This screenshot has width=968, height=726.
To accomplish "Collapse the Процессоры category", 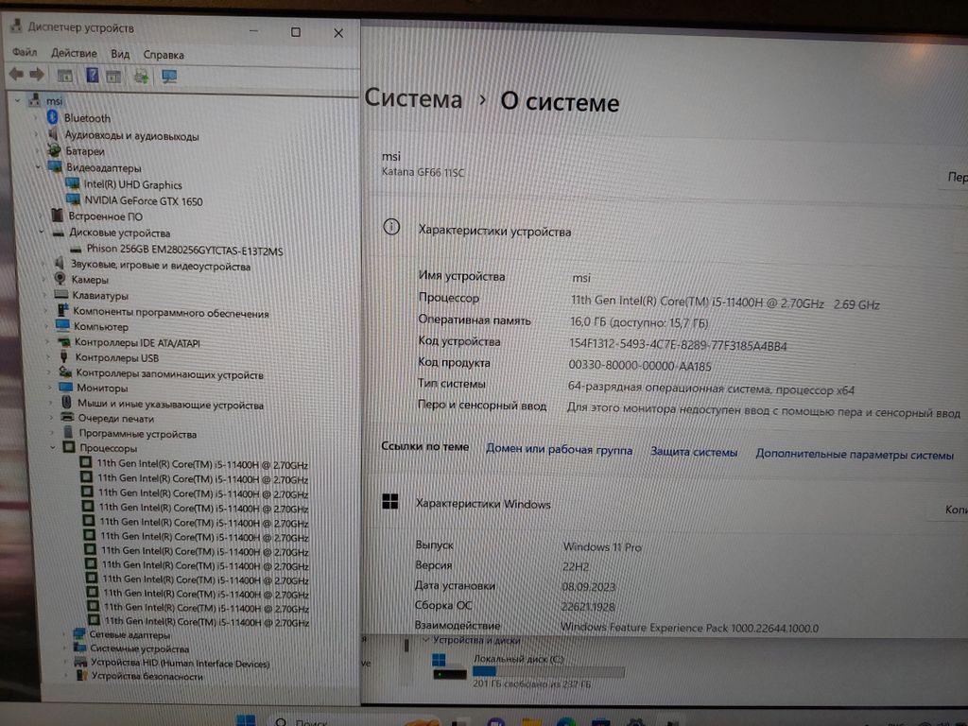I will 54,448.
